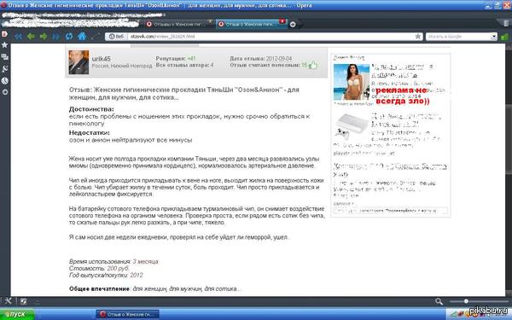Open closed tabs trash can icon
Screen dimensions: 512x320
(507, 23)
